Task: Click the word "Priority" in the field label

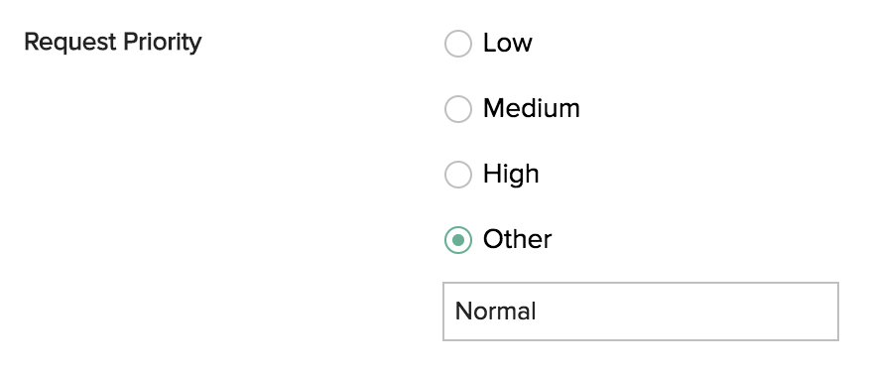Action: point(163,43)
